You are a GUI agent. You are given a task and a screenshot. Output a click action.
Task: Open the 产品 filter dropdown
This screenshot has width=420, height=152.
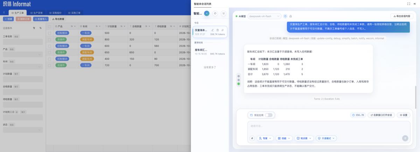(x=23, y=54)
